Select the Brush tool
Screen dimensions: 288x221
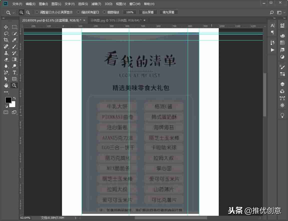pos(14,46)
